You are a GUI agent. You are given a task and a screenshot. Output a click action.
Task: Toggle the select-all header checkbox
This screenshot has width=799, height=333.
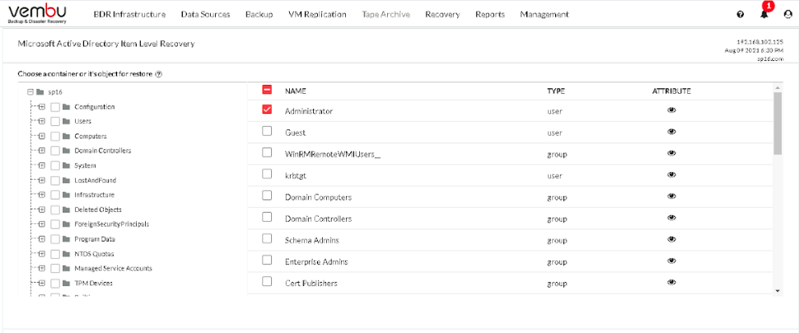[x=267, y=90]
